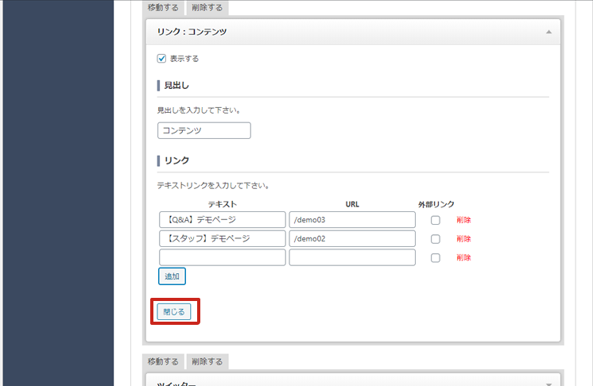Focus the 見出し field containing コンテンツ
The image size is (593, 386).
point(204,130)
